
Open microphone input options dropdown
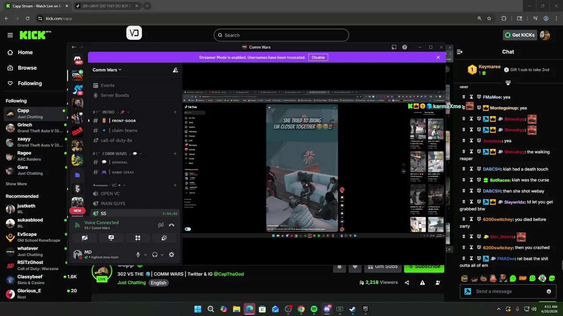tap(145, 255)
